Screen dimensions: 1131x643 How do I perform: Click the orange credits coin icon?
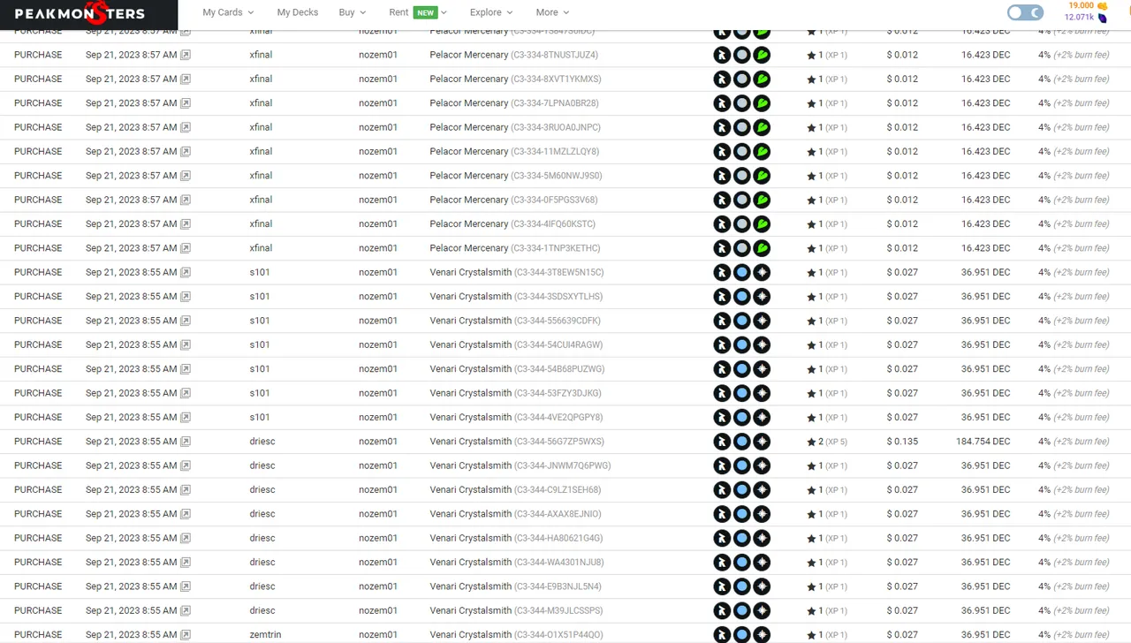1103,5
